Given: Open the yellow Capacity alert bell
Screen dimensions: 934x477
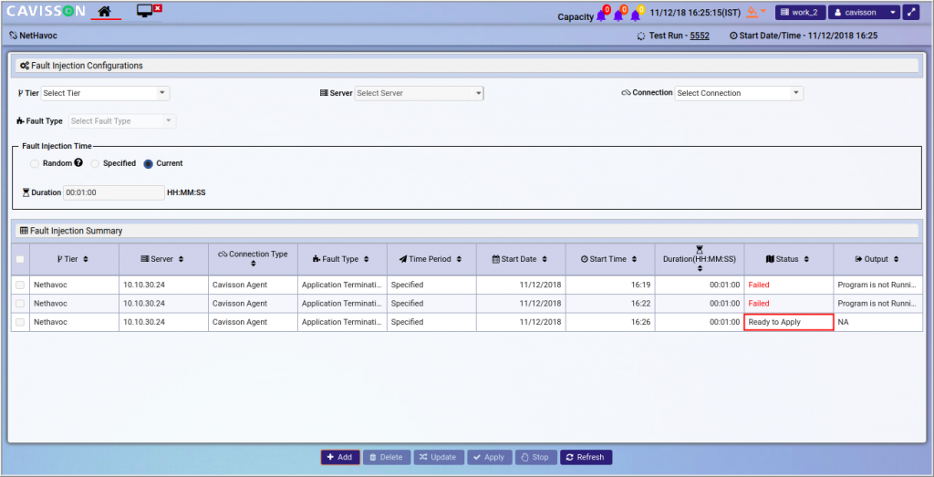Looking at the screenshot, I should point(636,15).
